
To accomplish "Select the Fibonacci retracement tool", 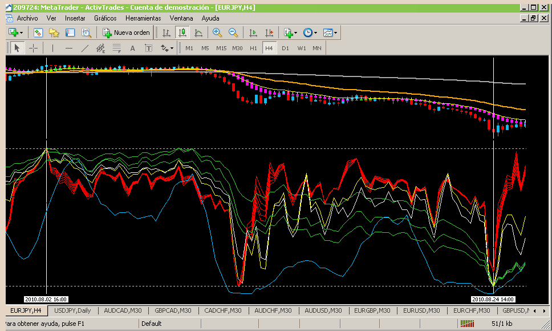I will click(x=117, y=48).
